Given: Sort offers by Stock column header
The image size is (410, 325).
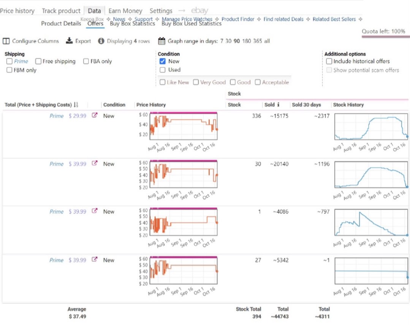Looking at the screenshot, I should (234, 105).
